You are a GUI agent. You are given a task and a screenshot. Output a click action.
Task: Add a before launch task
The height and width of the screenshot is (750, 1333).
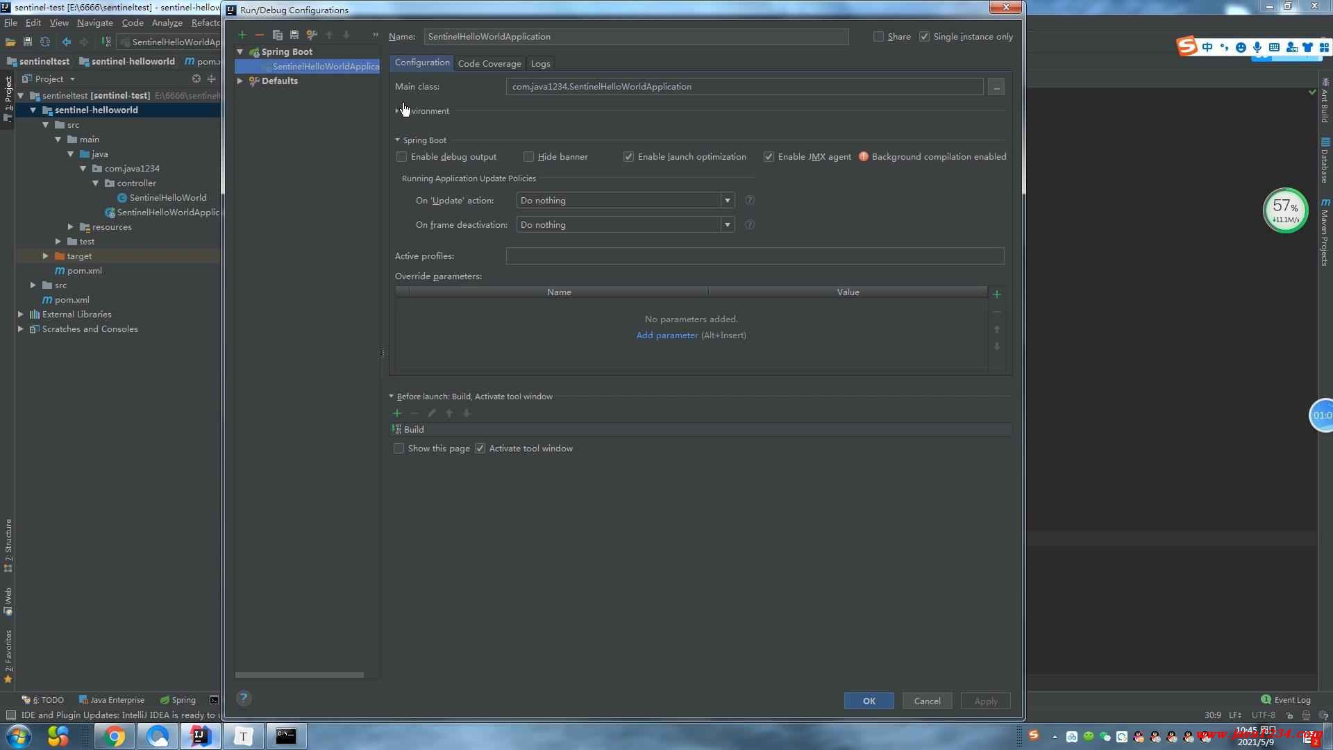pyautogui.click(x=397, y=413)
